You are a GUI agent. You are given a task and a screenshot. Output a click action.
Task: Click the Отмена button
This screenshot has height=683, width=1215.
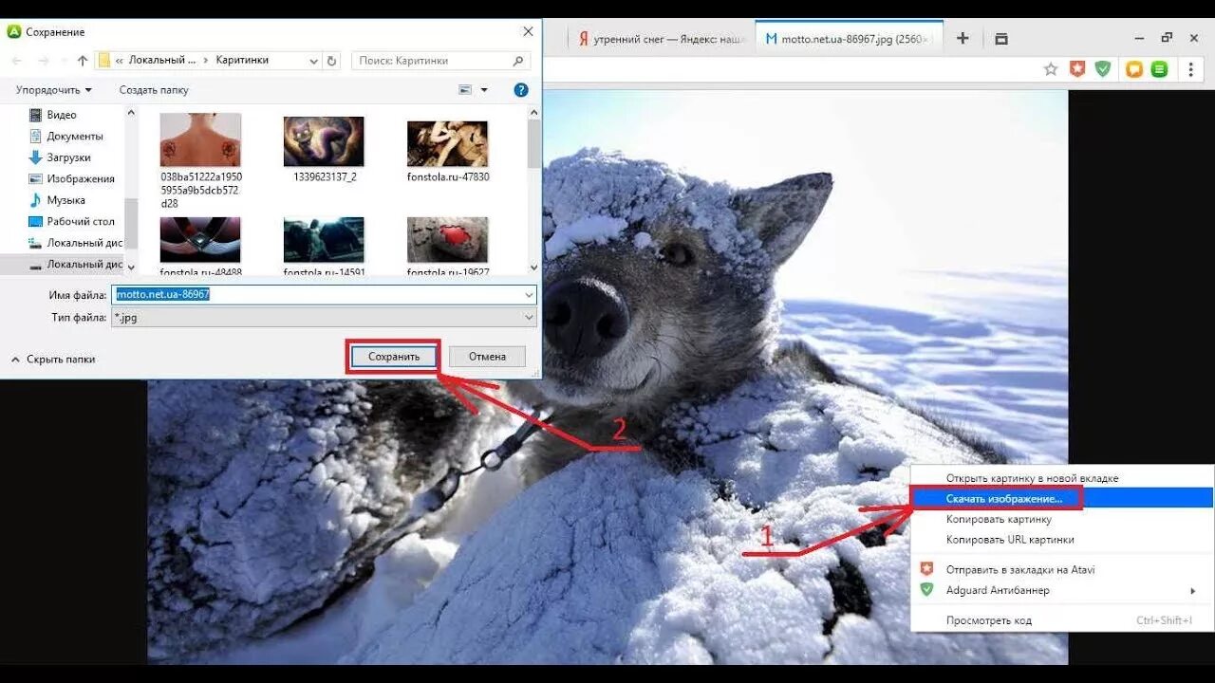coord(487,357)
